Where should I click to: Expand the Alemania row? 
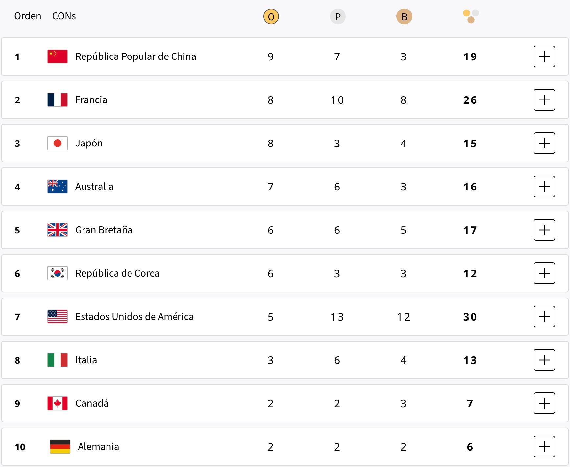pos(544,447)
